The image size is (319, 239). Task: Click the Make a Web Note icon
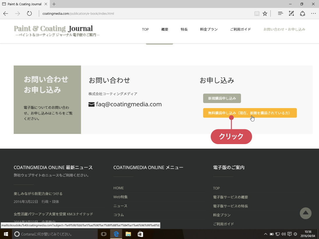291,13
